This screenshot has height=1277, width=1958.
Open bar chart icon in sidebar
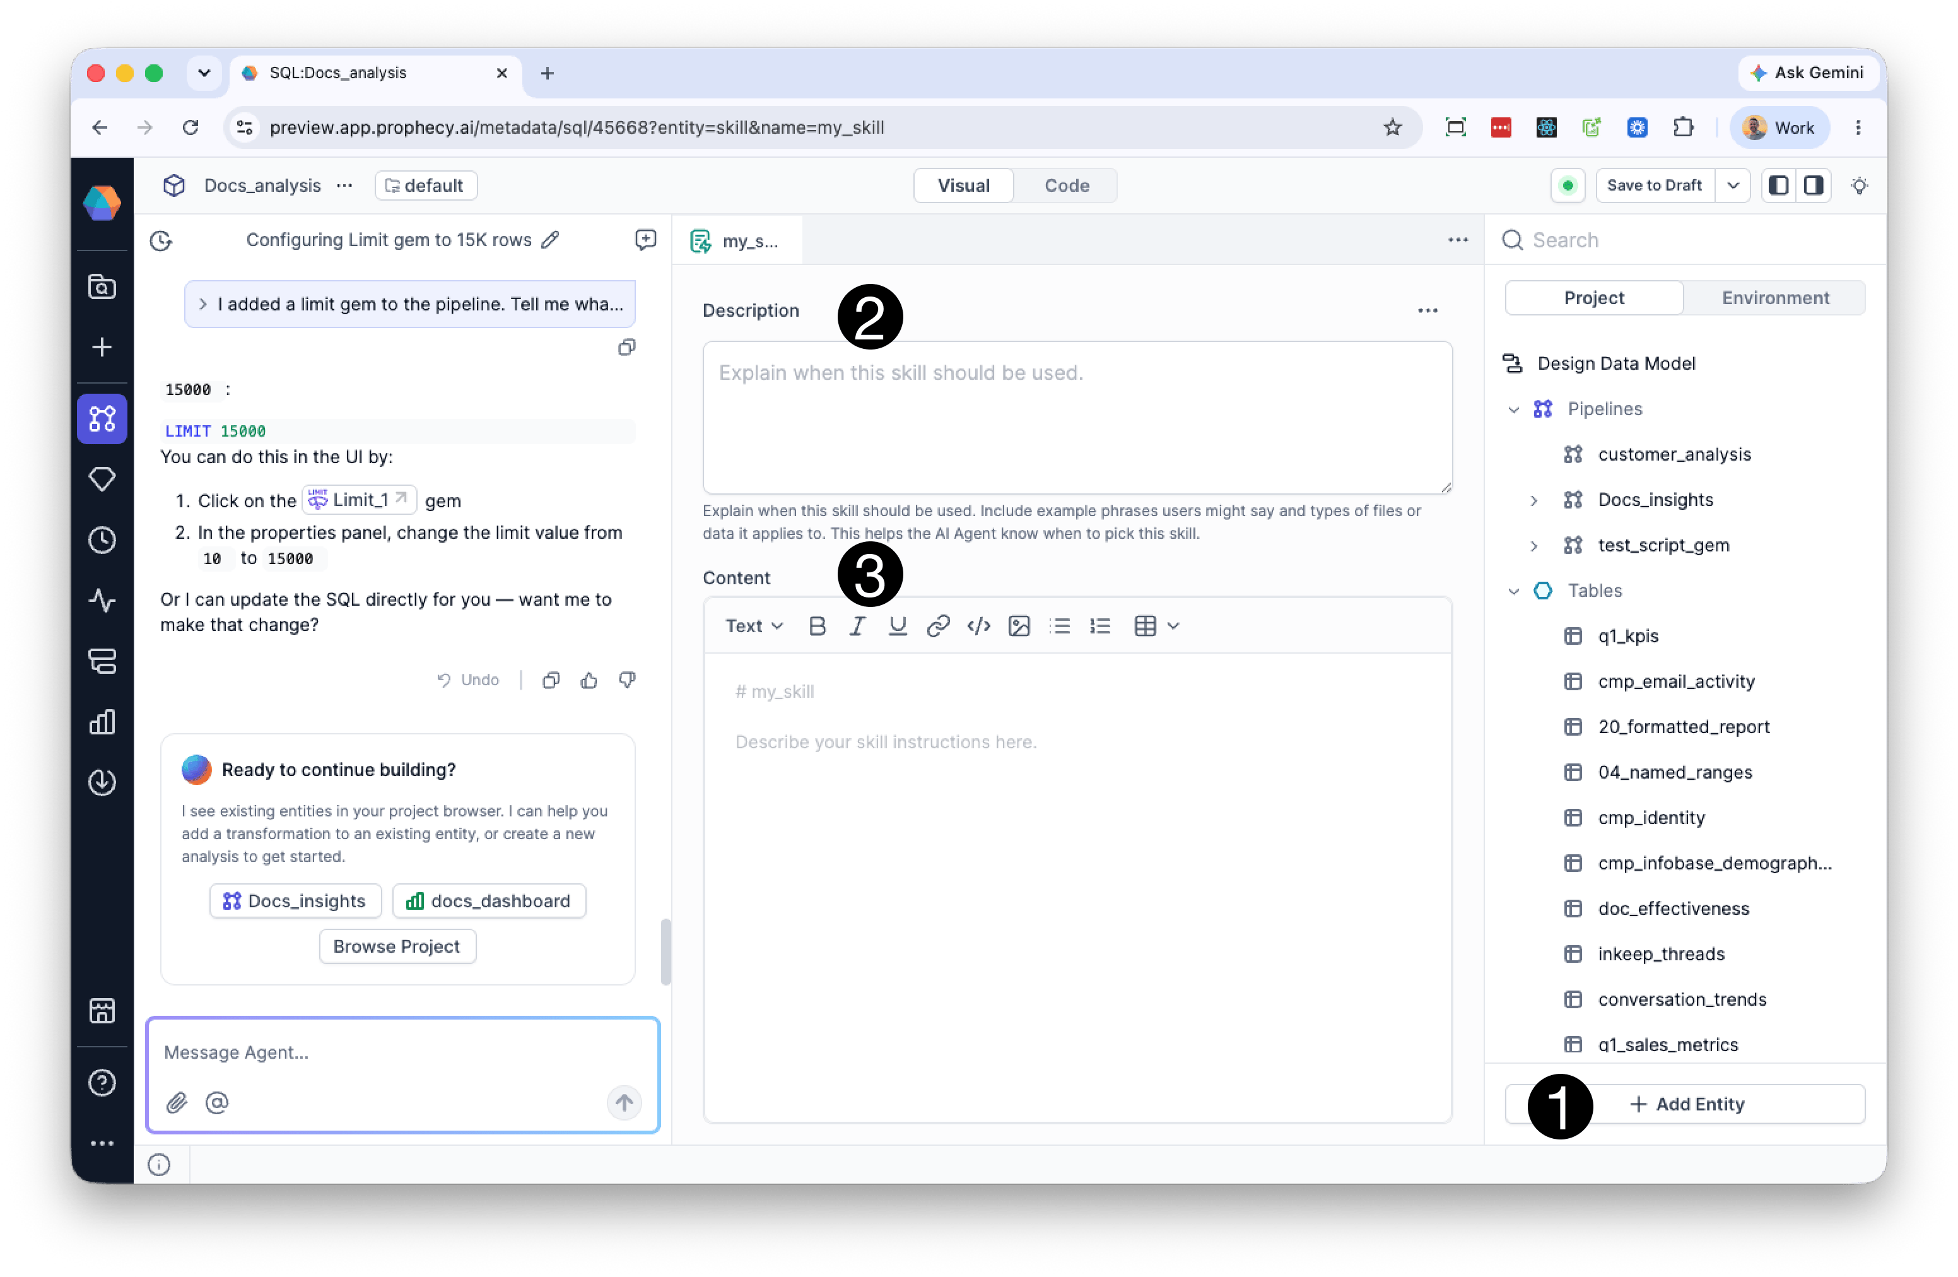102,722
